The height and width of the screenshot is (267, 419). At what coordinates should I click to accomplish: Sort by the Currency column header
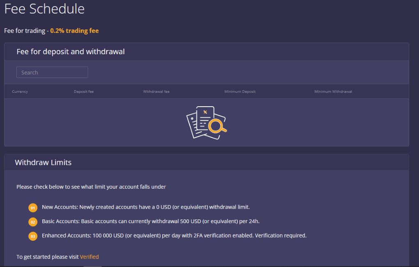pyautogui.click(x=20, y=91)
